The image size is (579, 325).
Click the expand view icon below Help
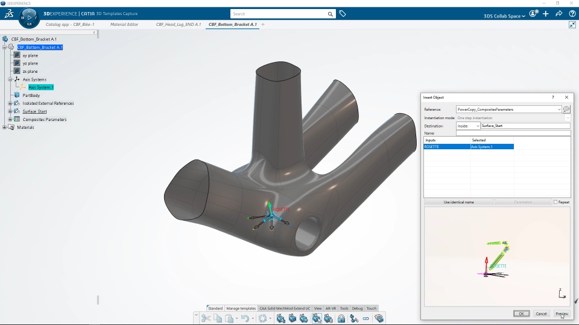[572, 25]
